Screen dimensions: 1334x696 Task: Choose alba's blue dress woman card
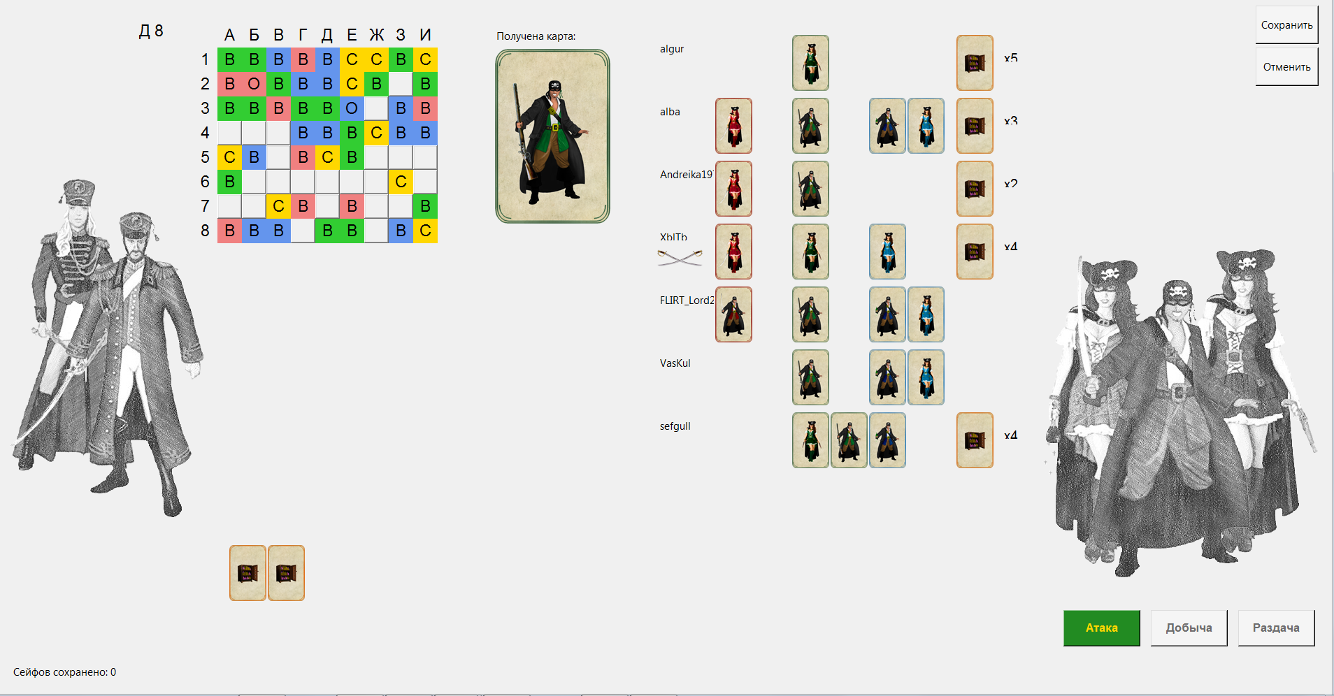pyautogui.click(x=926, y=126)
